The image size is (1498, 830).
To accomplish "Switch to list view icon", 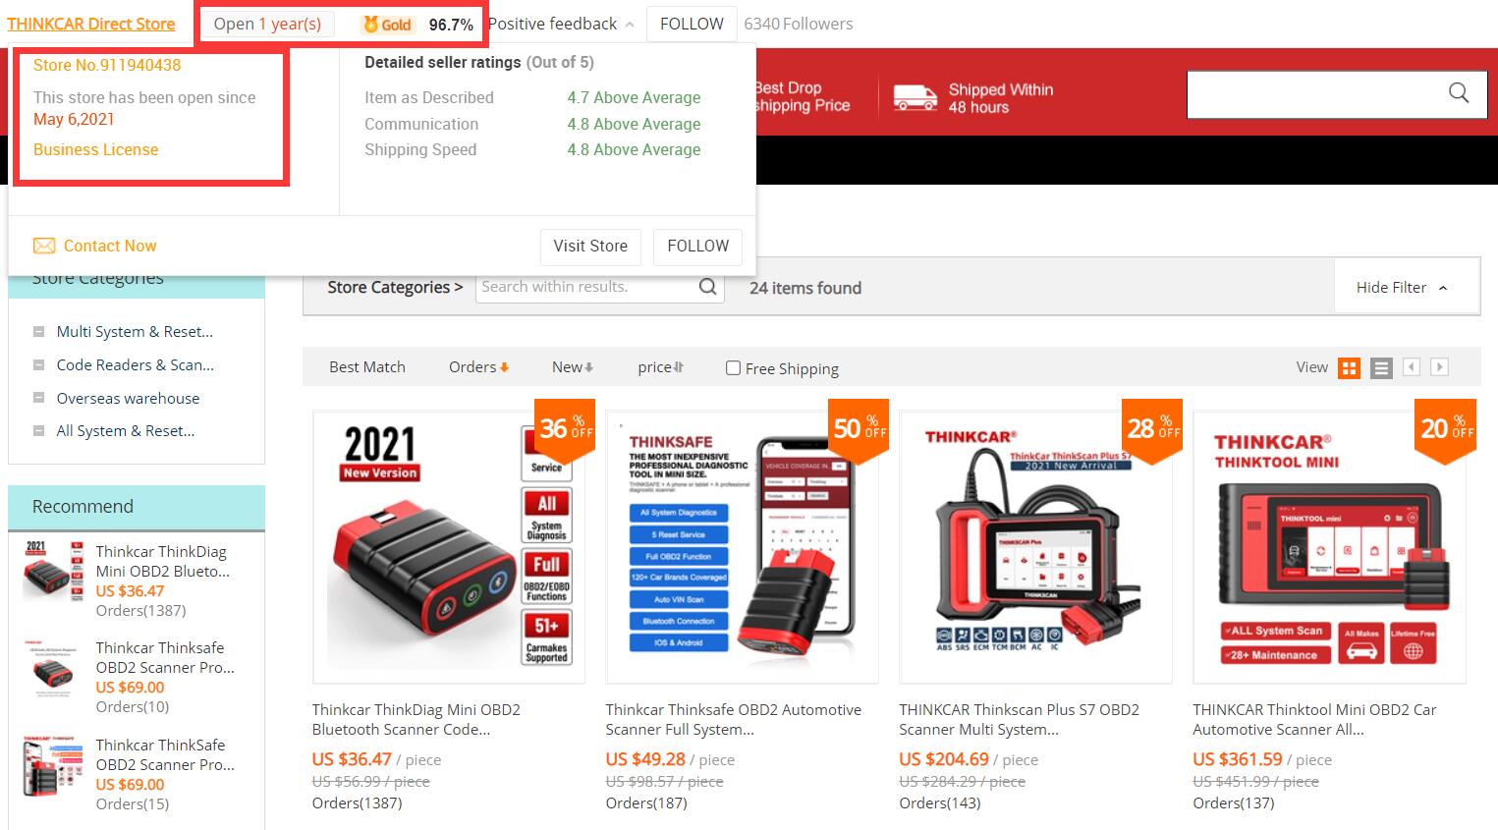I will tap(1381, 368).
